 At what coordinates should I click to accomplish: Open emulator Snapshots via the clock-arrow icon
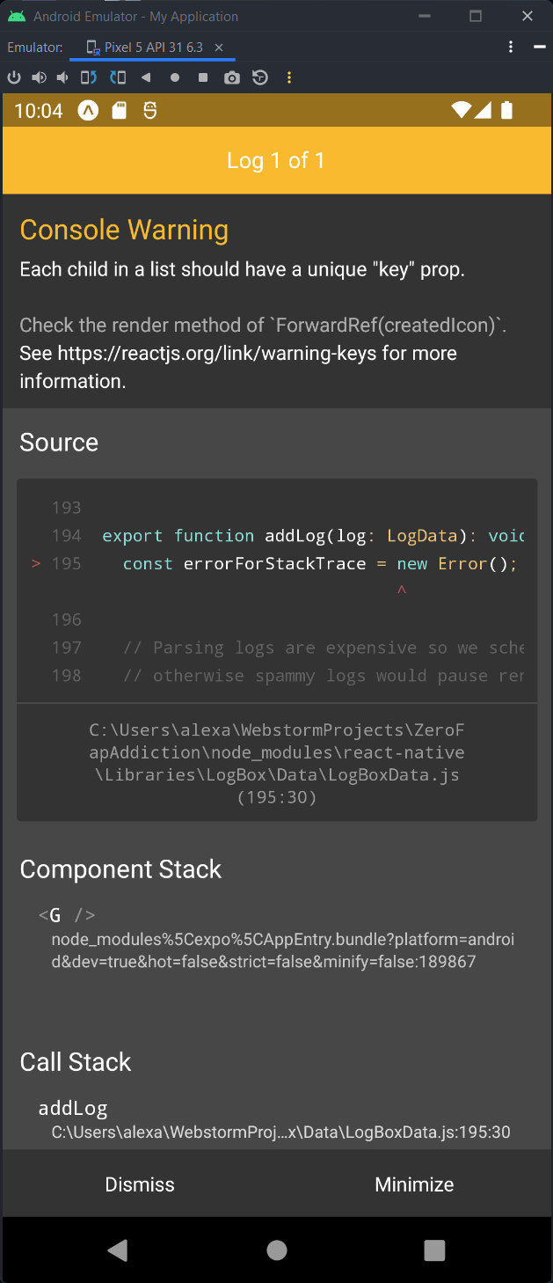(x=259, y=77)
